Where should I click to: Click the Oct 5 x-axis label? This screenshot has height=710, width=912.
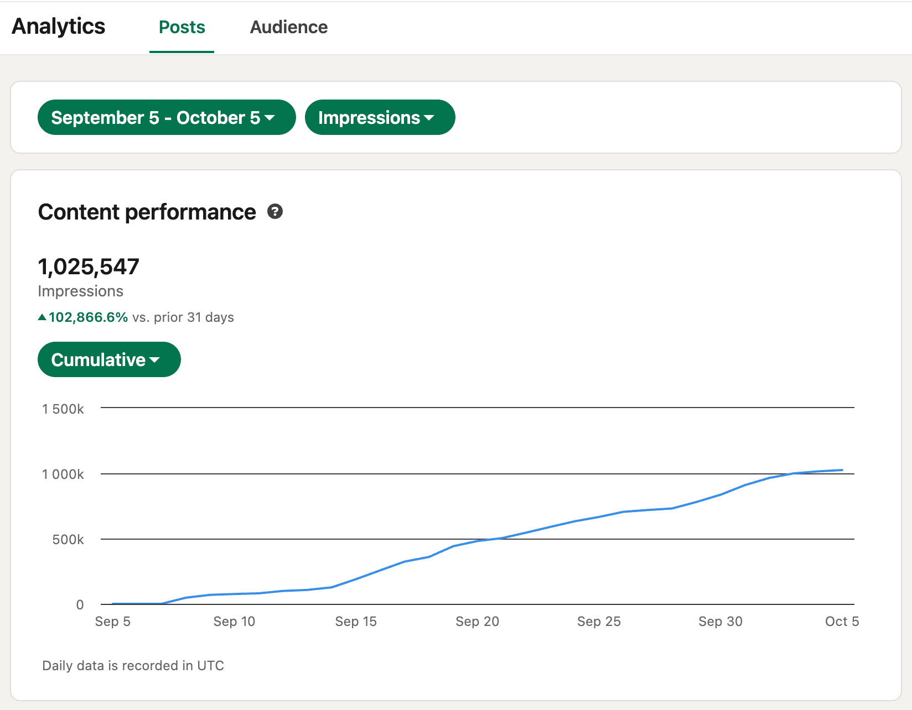tap(842, 622)
